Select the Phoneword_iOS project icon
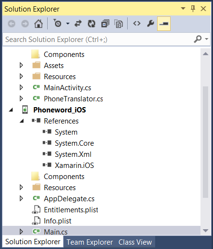Image resolution: width=213 pixels, height=249 pixels. [25, 110]
